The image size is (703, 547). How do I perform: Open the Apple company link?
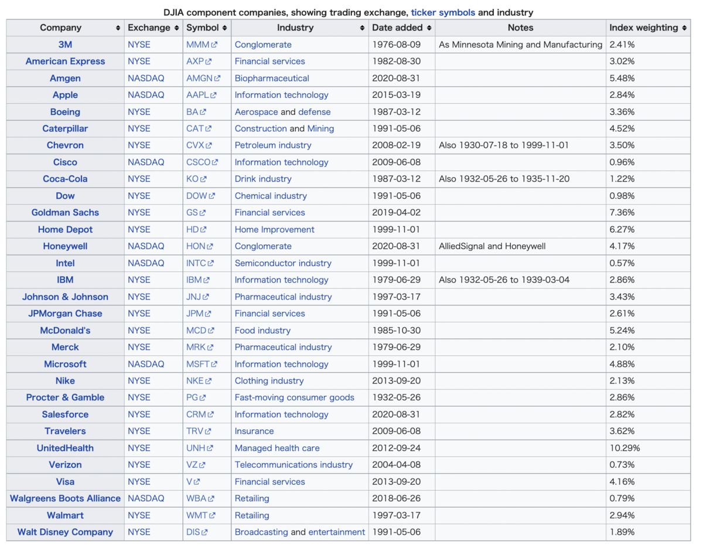click(x=65, y=95)
